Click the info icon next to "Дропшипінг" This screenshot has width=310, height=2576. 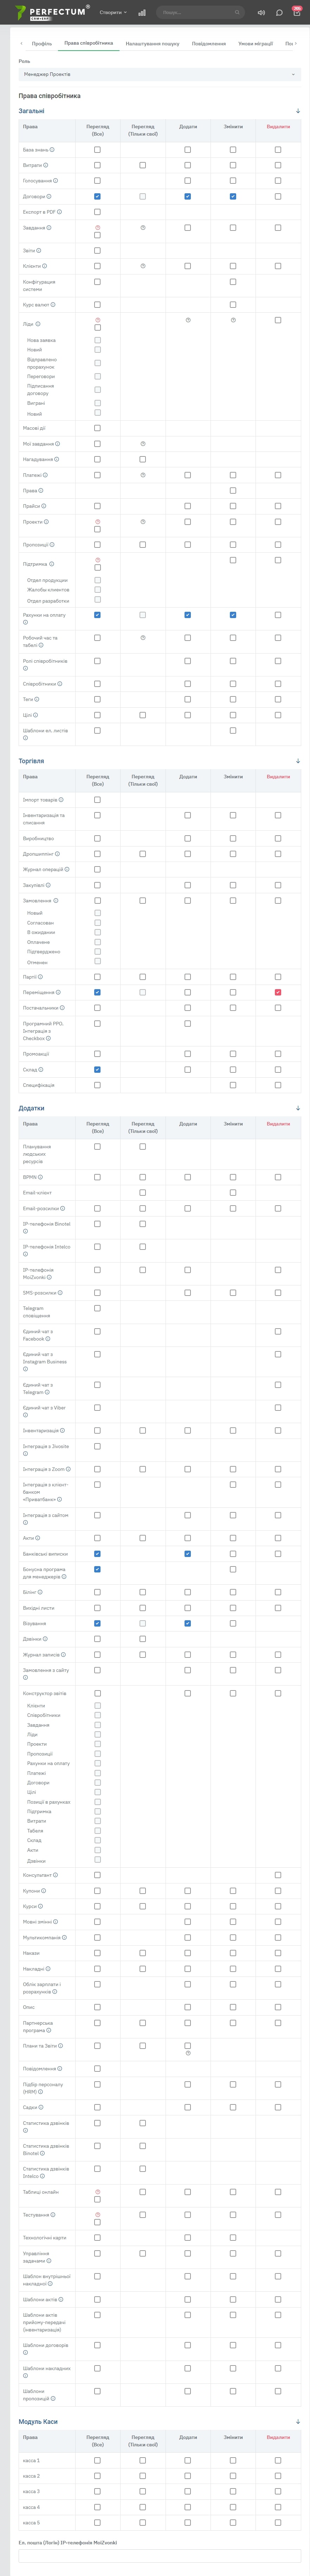point(57,854)
